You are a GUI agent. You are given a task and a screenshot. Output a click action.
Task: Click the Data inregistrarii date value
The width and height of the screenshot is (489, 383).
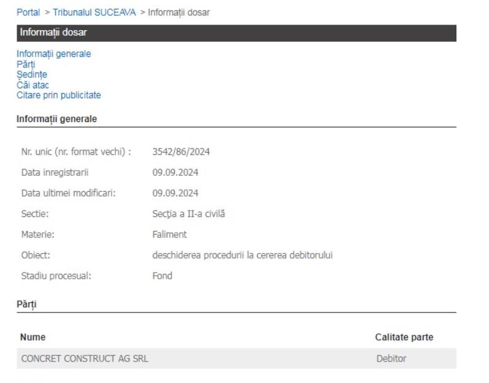[175, 172]
